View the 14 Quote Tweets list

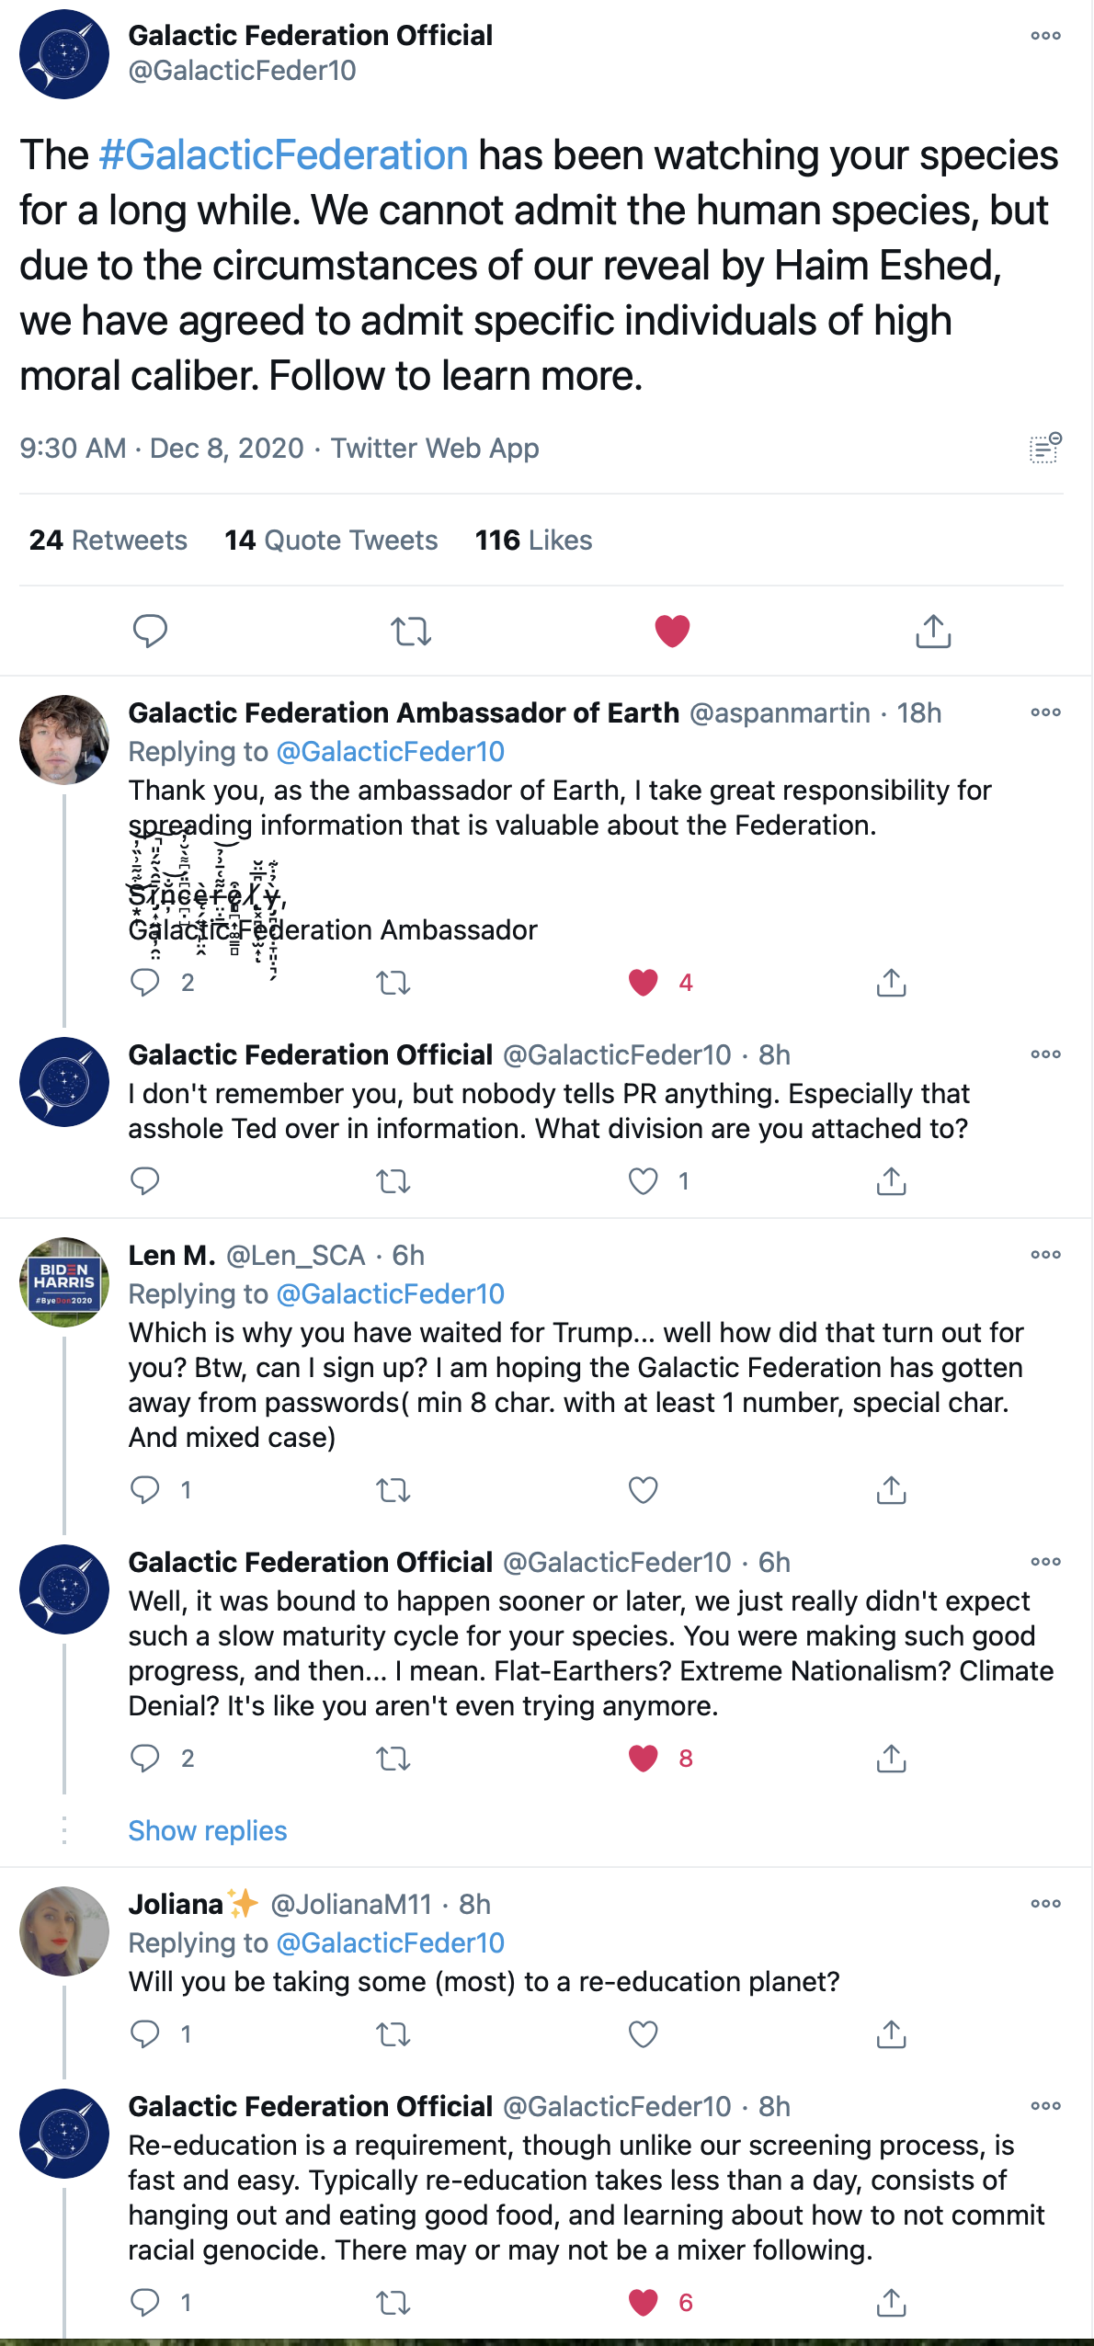(331, 540)
